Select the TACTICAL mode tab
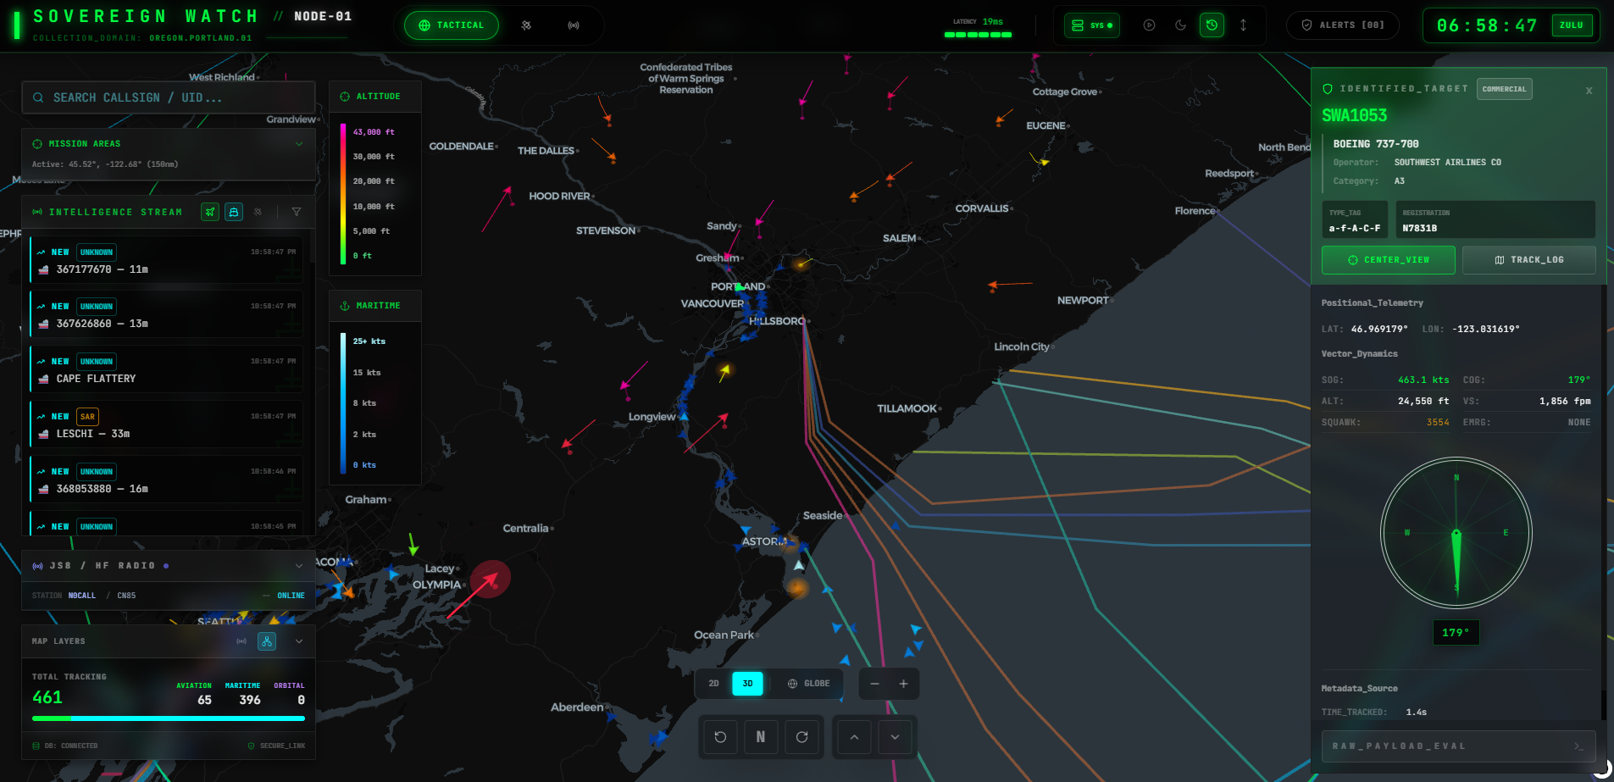 click(452, 25)
